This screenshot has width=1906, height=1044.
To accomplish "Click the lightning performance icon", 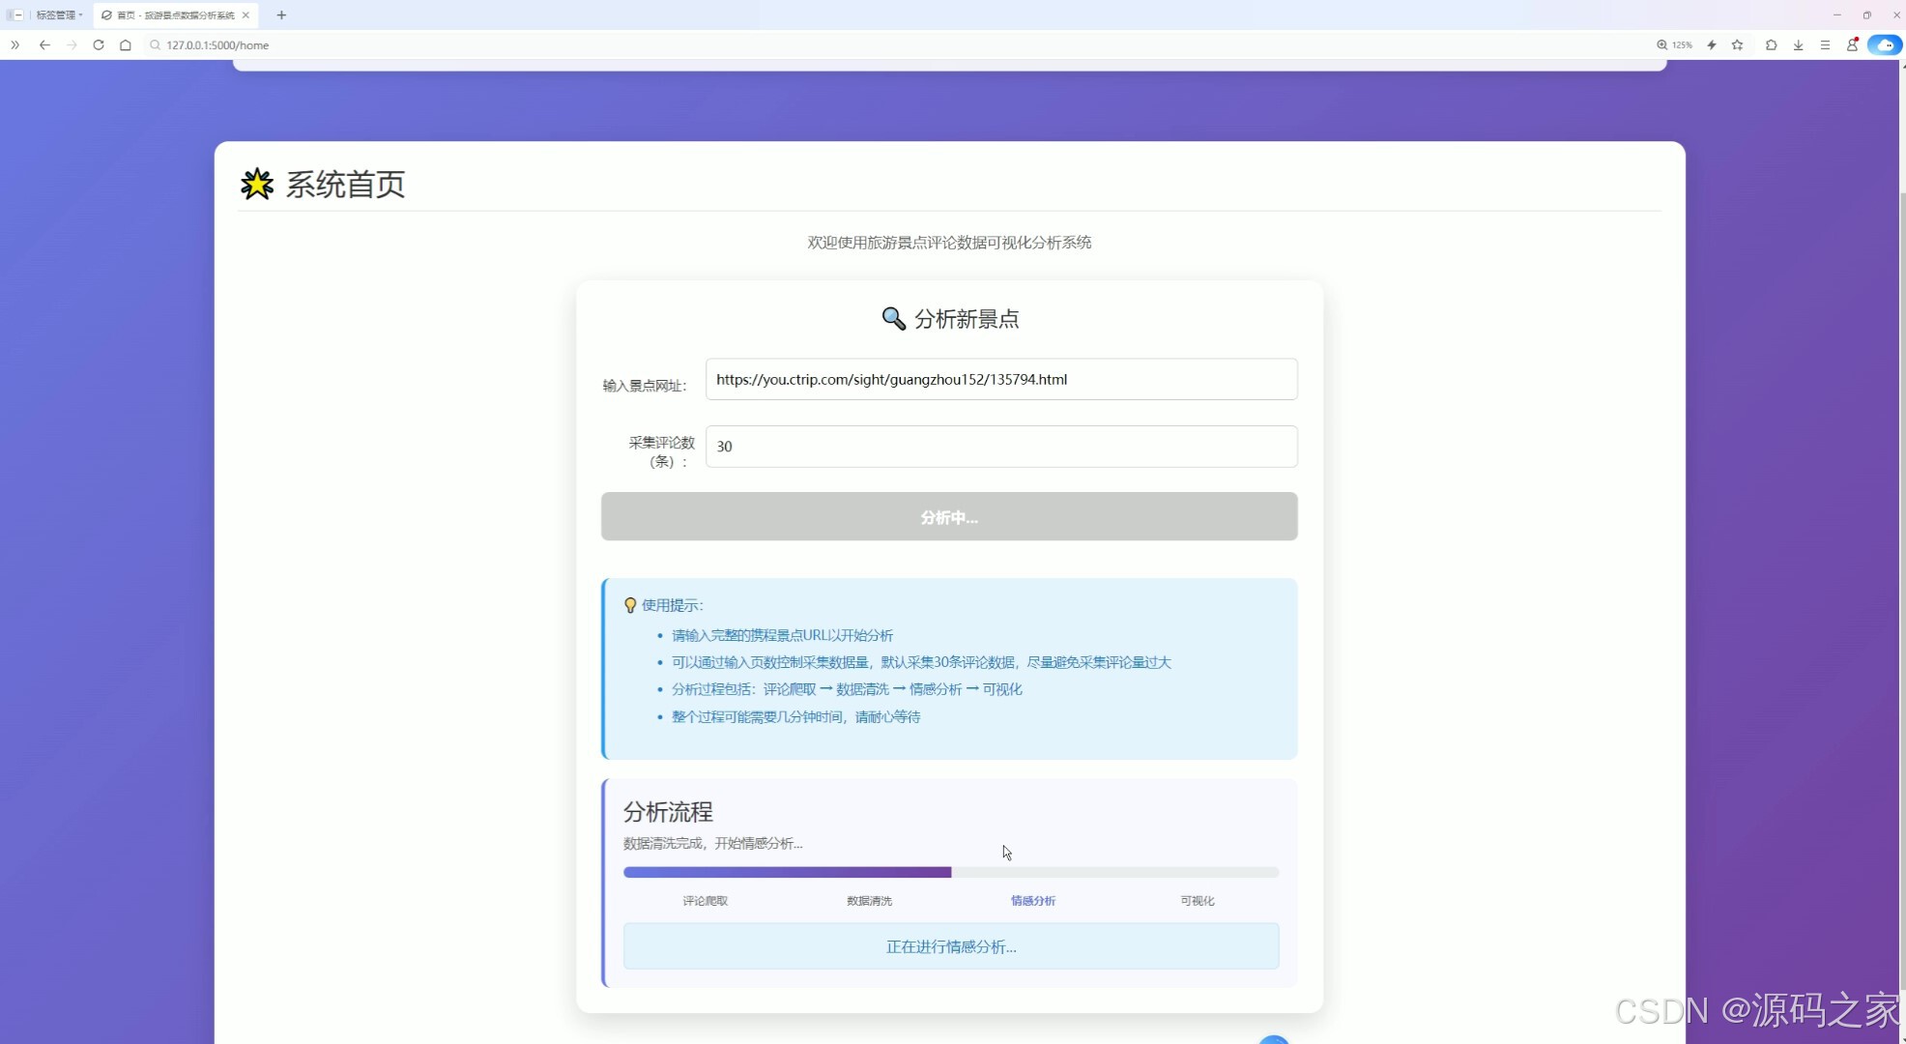I will [x=1712, y=44].
